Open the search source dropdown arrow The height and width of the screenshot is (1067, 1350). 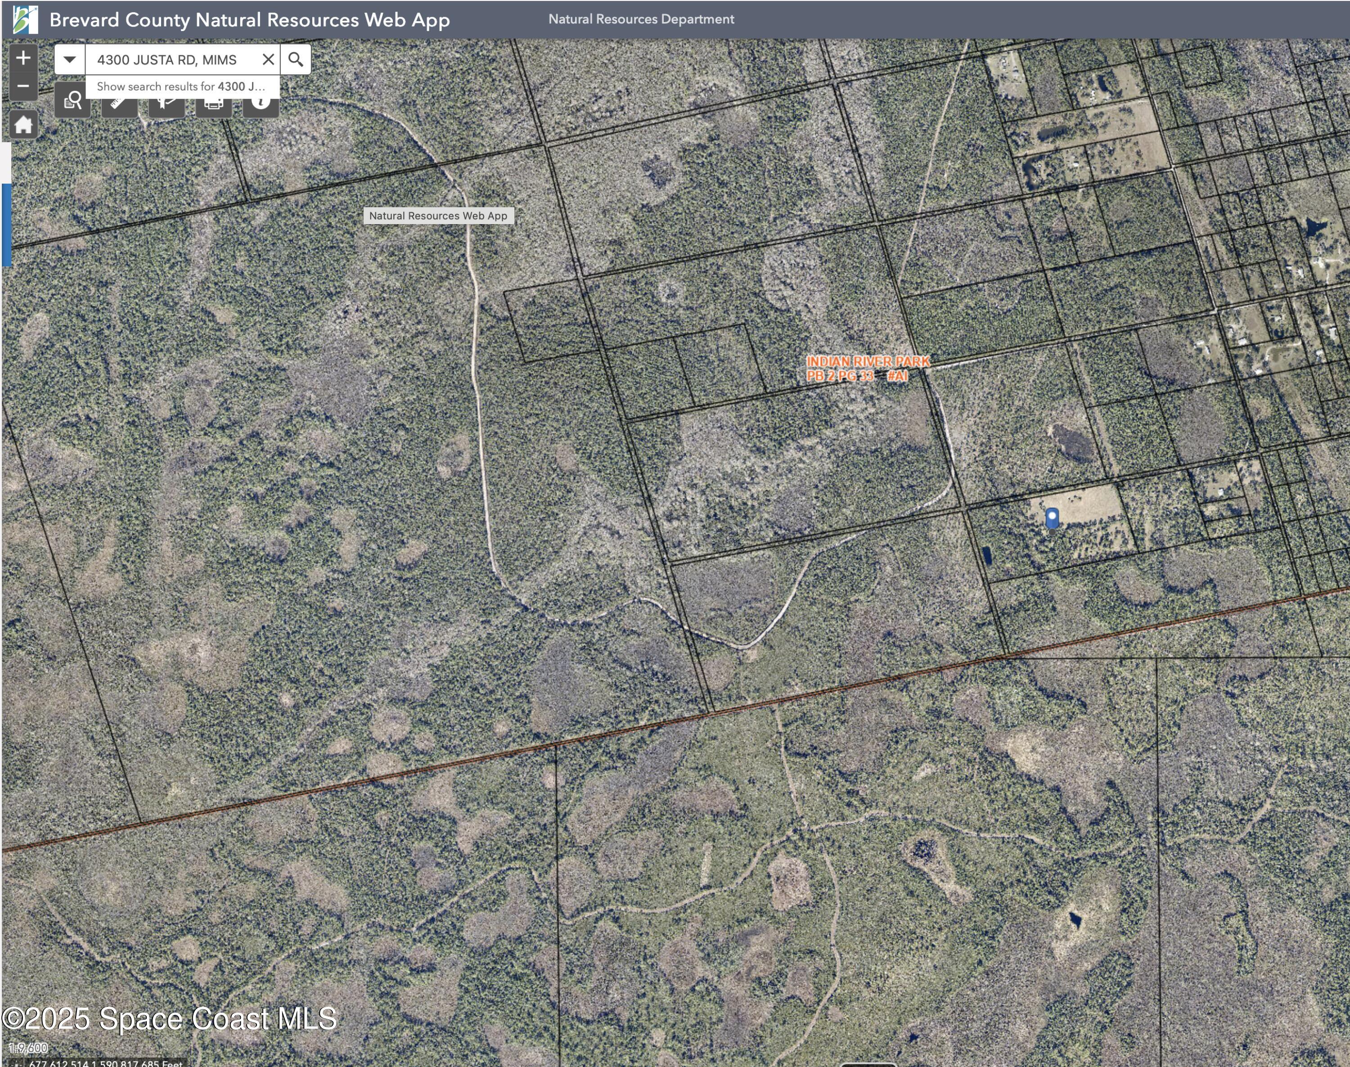pos(69,59)
